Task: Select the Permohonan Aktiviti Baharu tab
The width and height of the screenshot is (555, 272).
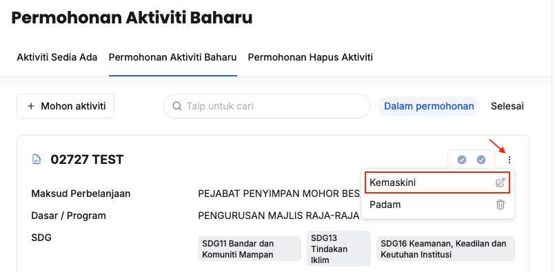Action: pos(173,57)
